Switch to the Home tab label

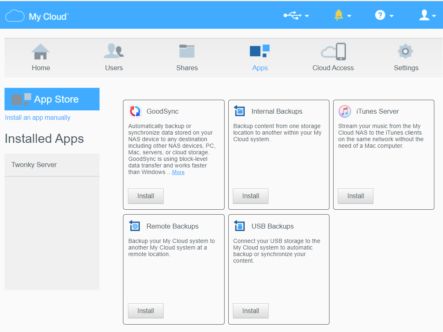tap(41, 68)
